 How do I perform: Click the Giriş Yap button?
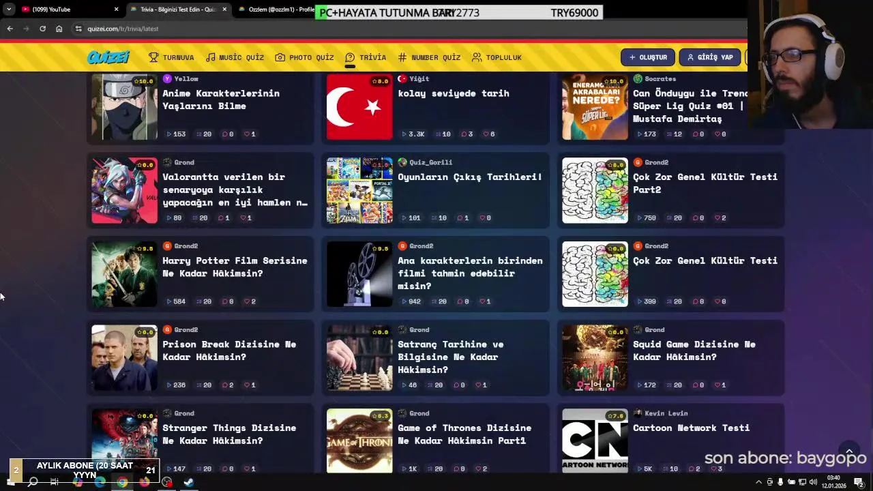[710, 57]
